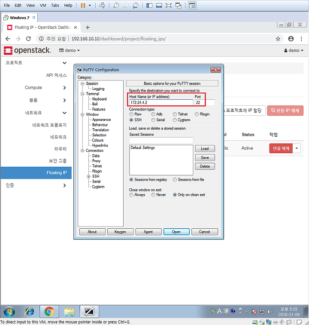Screen dimensions: 309x325
Task: Toggle the VMware library sidebar icon
Action: point(149,6)
